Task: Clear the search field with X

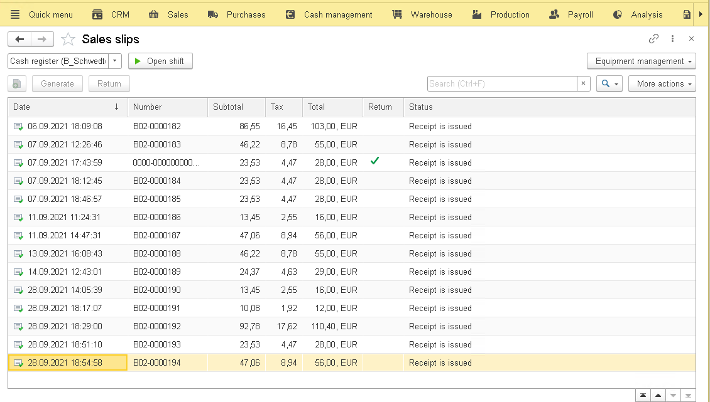Action: click(584, 83)
